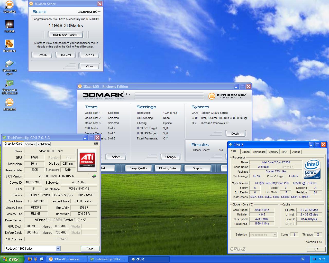The height and width of the screenshot is (263, 329).
Task: Switch to TechPowerUp GPU-Z taskbar button
Action: 108,259
